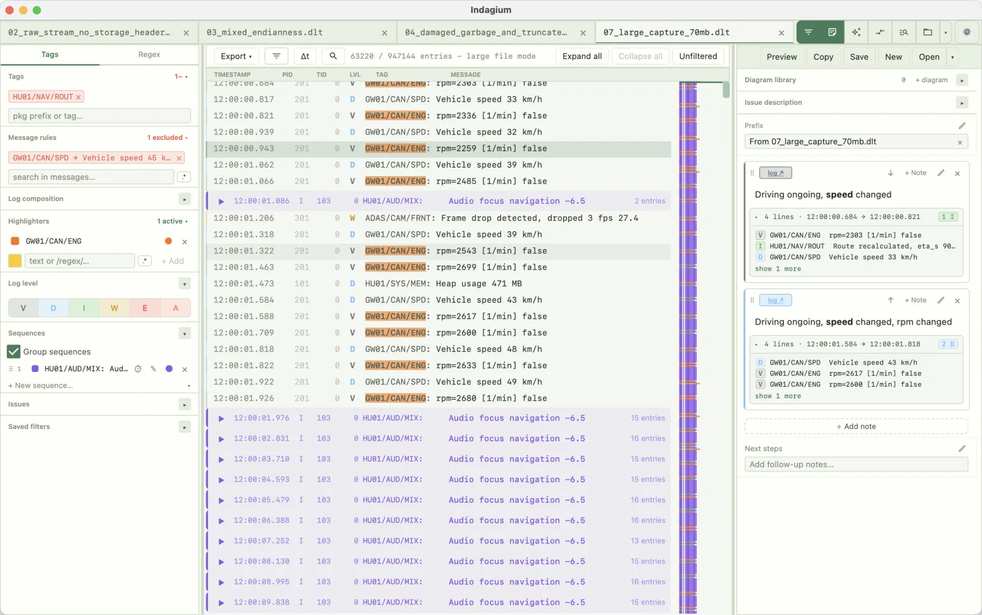Expand the Issues section
Viewport: 982px width, 615px height.
pos(185,404)
